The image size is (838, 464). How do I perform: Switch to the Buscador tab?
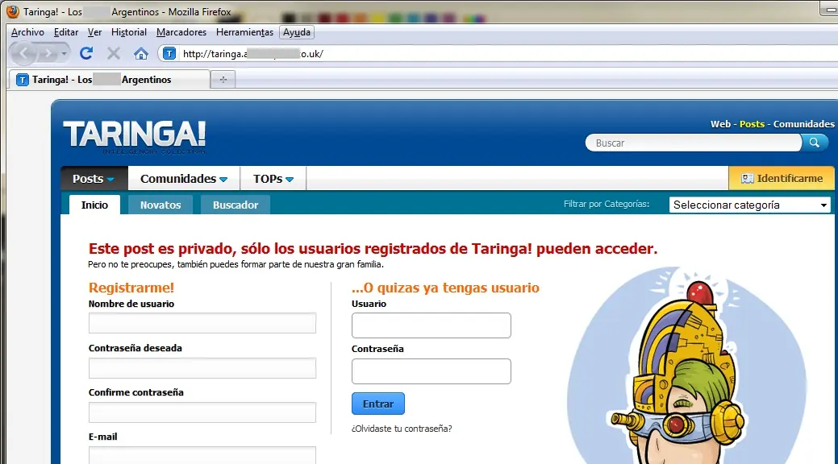[x=236, y=205]
